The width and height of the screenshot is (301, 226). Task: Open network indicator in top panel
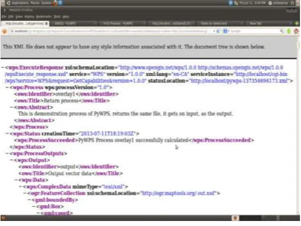point(236,3)
